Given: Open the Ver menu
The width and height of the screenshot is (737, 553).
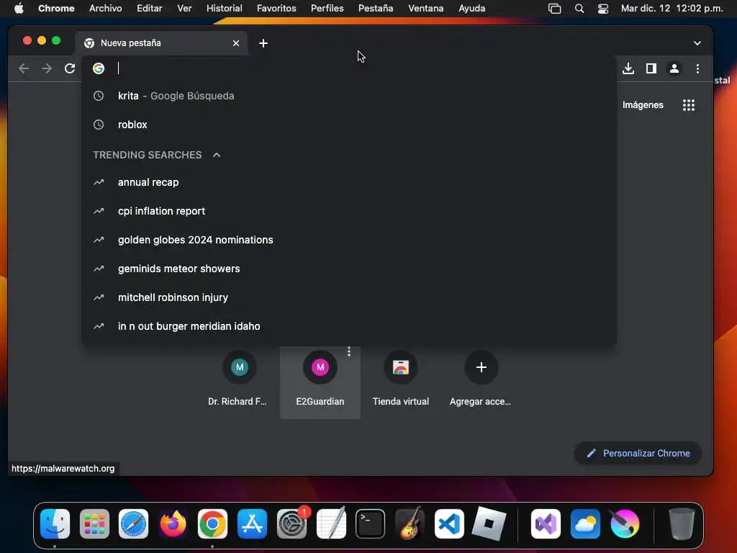Looking at the screenshot, I should [x=184, y=9].
